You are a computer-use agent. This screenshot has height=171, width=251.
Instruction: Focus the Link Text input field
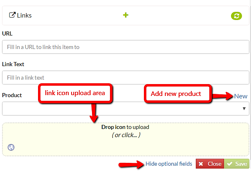(x=125, y=77)
